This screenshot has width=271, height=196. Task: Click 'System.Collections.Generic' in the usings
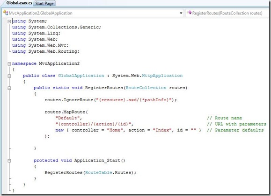click(x=64, y=27)
